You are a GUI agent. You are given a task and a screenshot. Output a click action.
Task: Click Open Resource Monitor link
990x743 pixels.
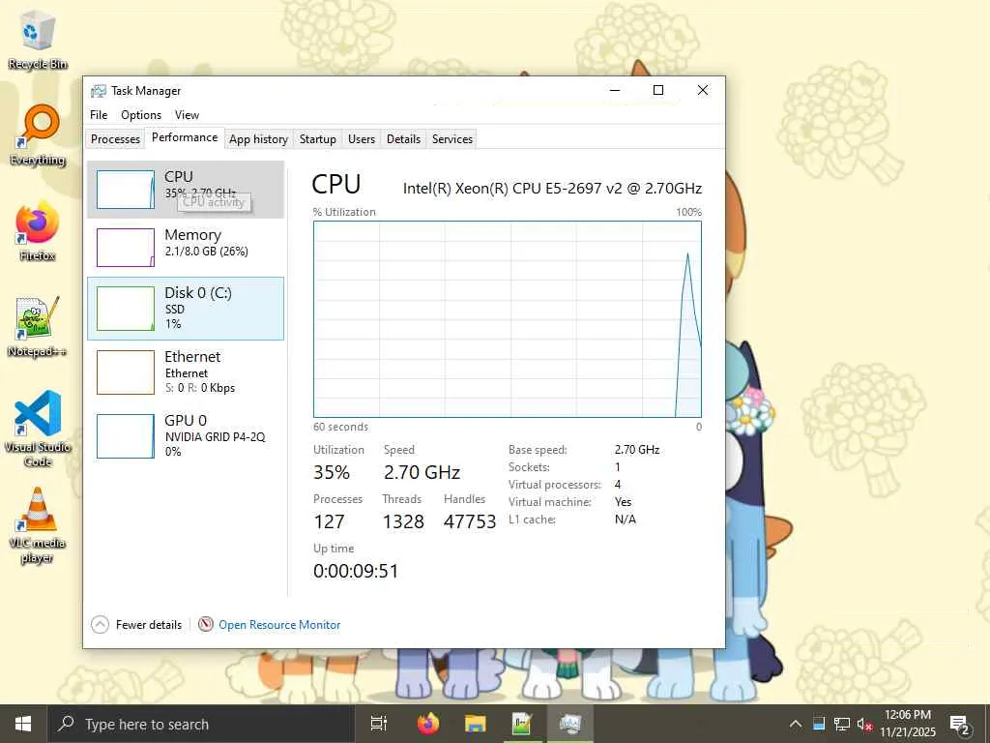click(x=279, y=624)
